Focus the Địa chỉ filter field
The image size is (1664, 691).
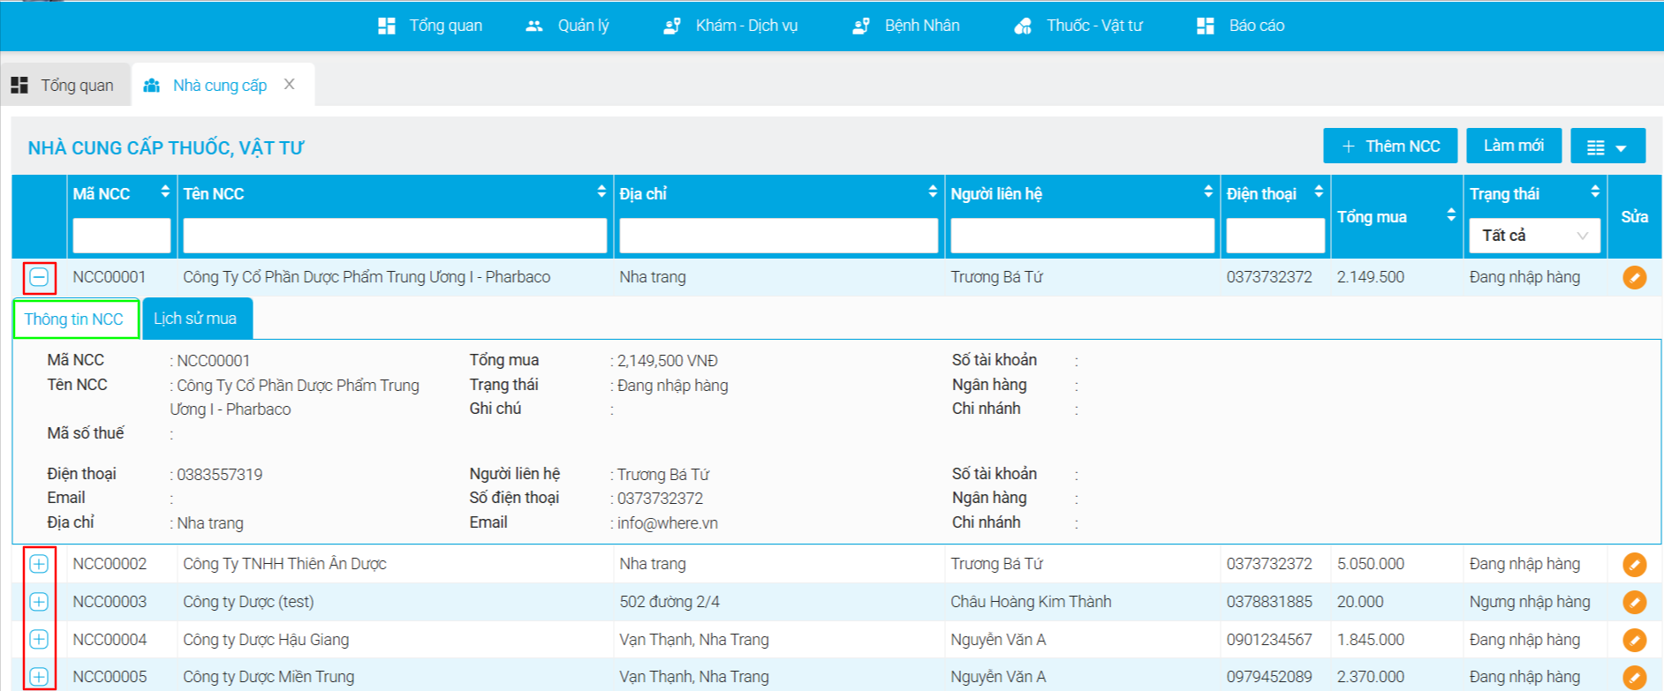point(778,236)
